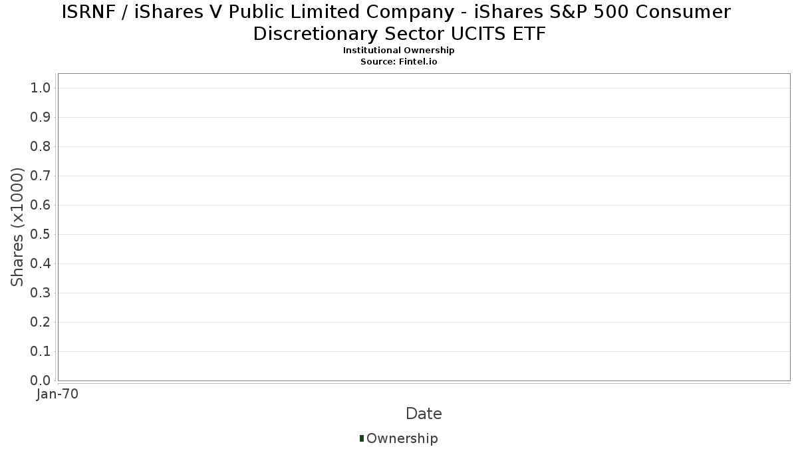Click the center of the empty plot area
The image size is (798, 449).
coord(424,227)
